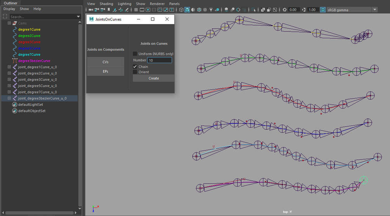Toggle Use Default Material icon
The image size is (390, 216).
(x=193, y=10)
